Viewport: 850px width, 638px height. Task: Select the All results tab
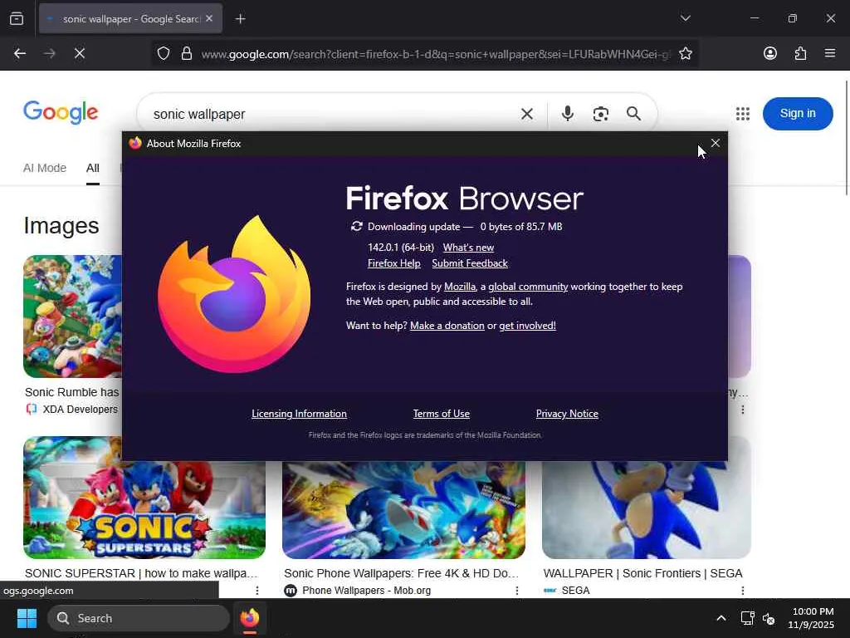93,168
